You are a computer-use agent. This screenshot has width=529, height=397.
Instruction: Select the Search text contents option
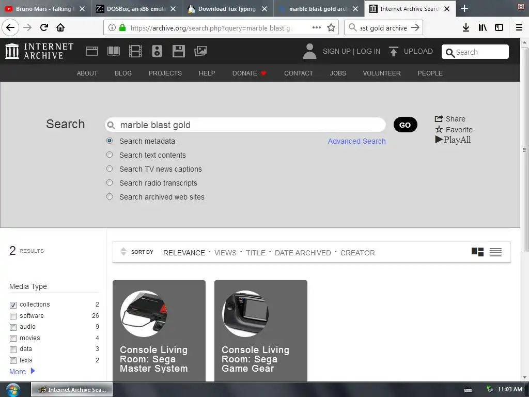pos(110,155)
